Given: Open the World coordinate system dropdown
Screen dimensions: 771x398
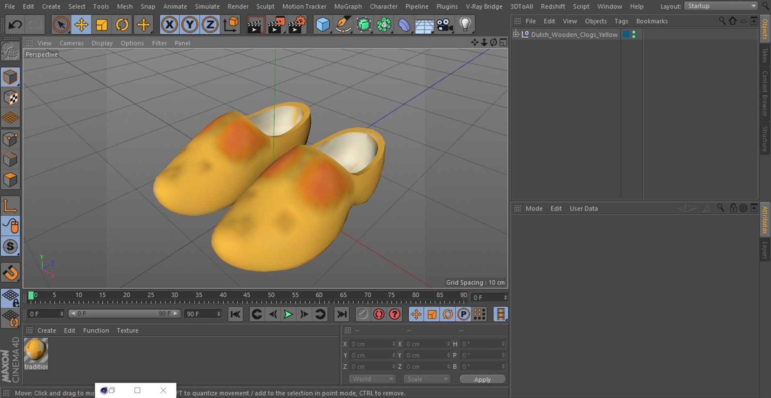Looking at the screenshot, I should [x=372, y=379].
